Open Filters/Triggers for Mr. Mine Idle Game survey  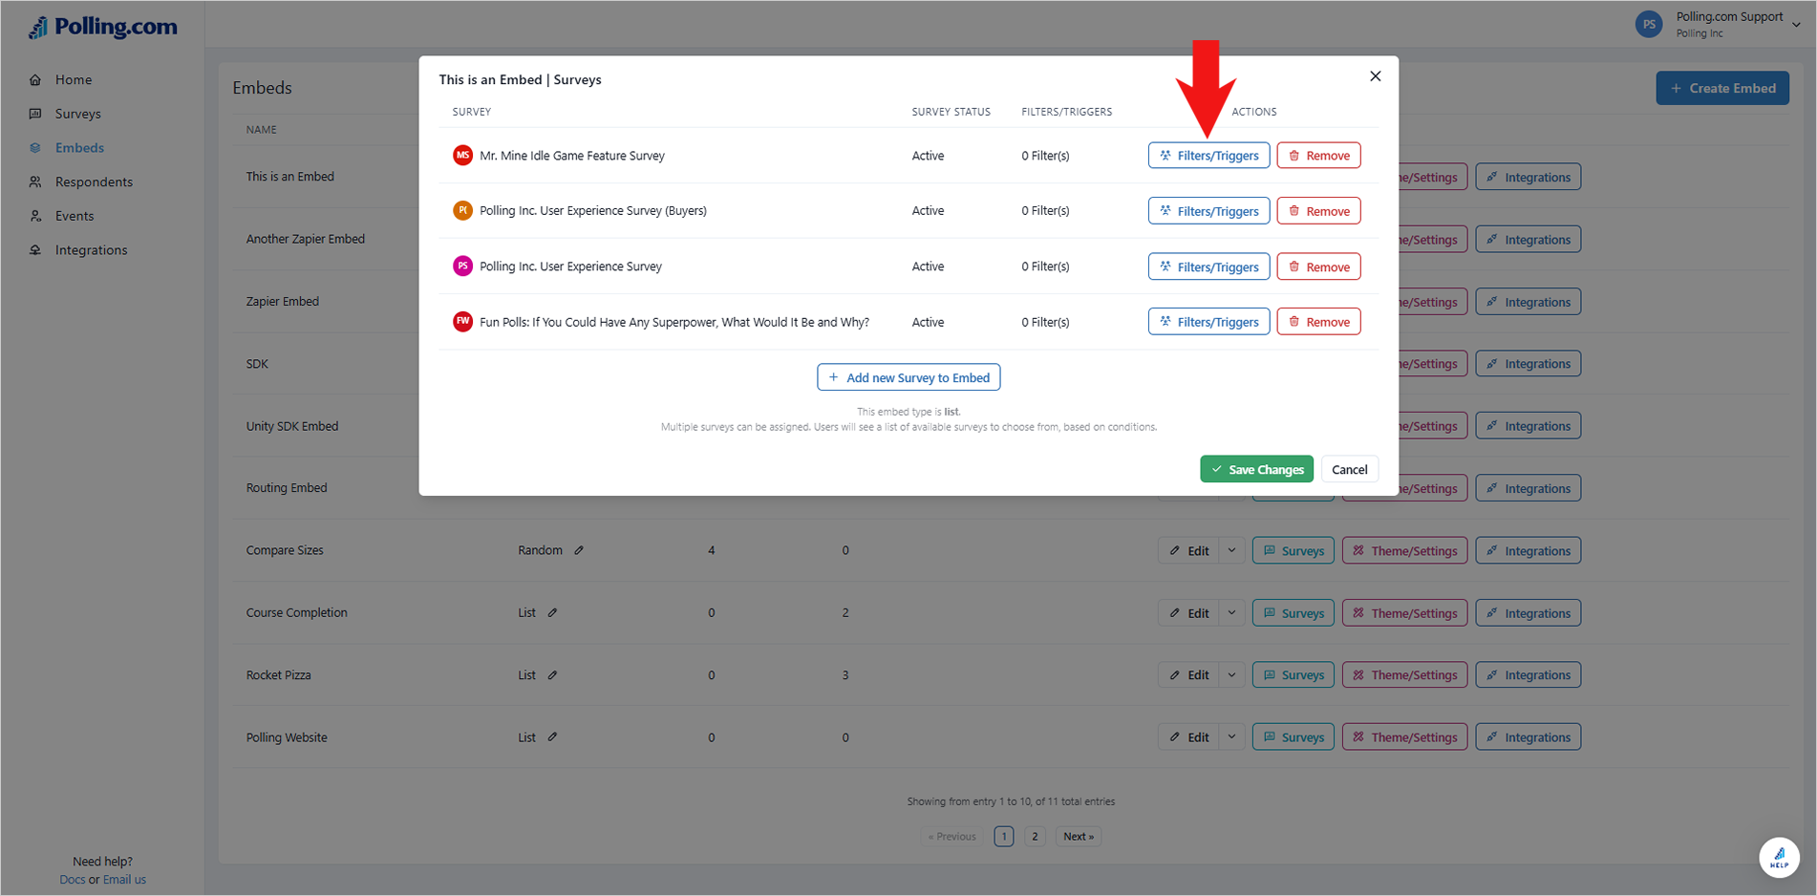(x=1208, y=156)
